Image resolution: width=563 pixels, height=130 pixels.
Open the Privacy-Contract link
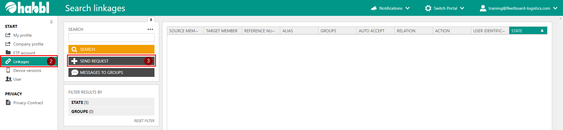28,103
